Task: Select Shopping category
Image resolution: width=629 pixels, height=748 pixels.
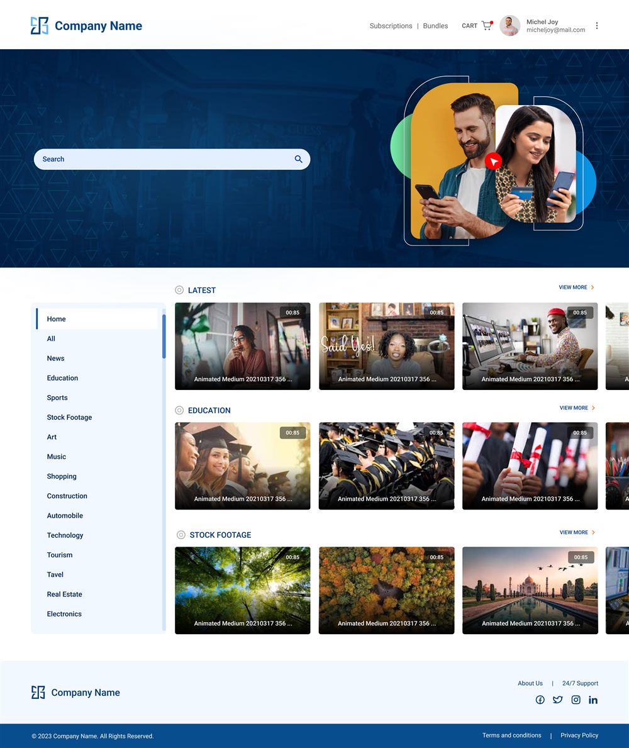Action: pos(62,476)
